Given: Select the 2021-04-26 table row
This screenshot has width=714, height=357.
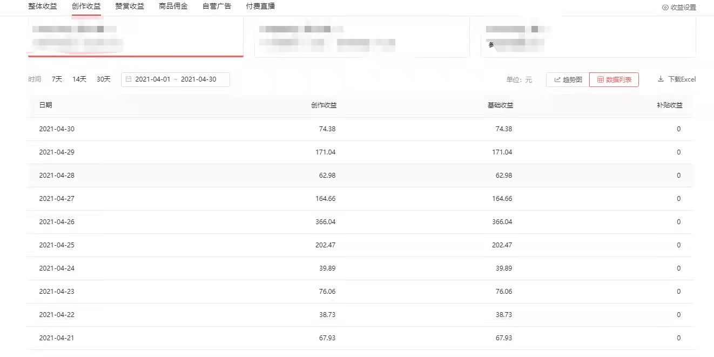Looking at the screenshot, I should pyautogui.click(x=359, y=222).
